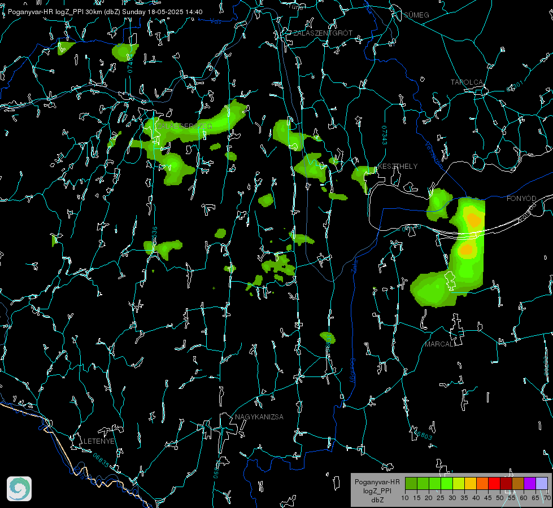Viewport: 553px width, 508px height.
Task: Click the legend scale value 70
Action: click(547, 498)
